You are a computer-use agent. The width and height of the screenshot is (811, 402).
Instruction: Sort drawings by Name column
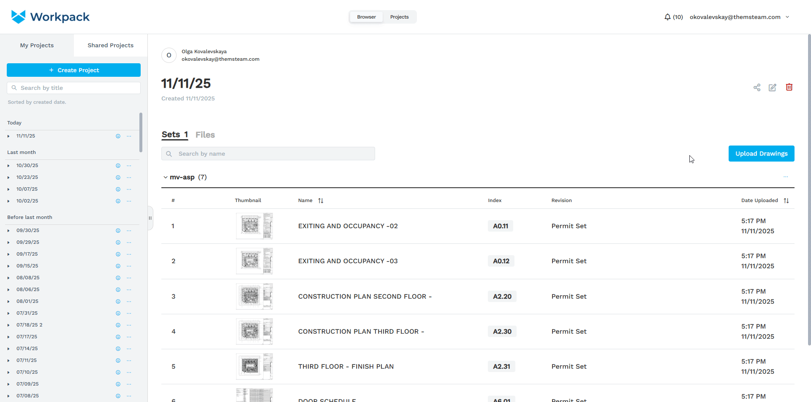(321, 201)
